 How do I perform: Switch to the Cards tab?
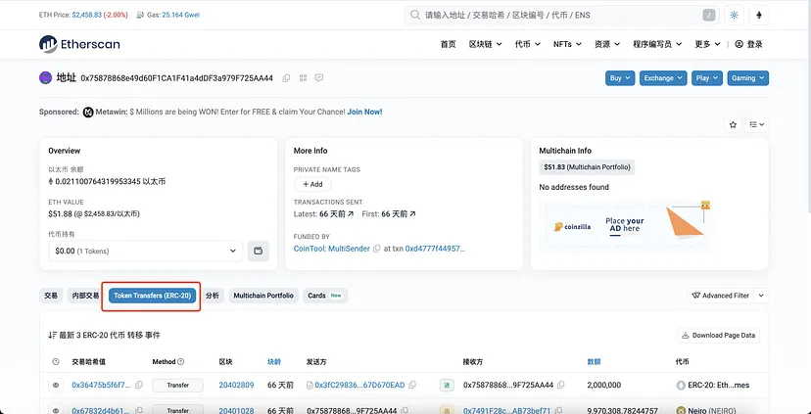tap(325, 296)
